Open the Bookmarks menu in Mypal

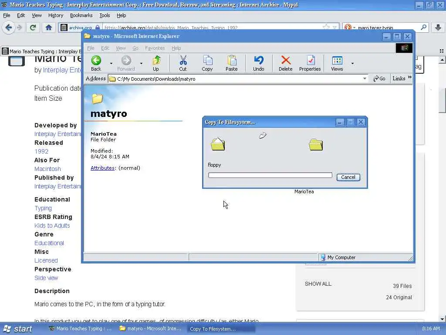pyautogui.click(x=81, y=15)
